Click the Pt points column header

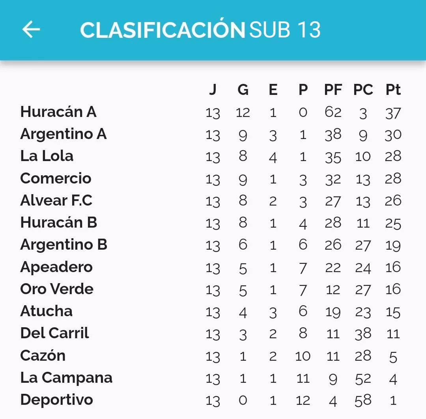(393, 90)
